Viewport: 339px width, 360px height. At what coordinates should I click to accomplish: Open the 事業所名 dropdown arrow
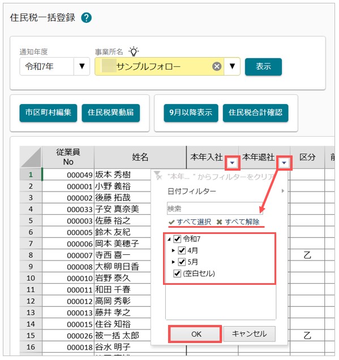(232, 66)
